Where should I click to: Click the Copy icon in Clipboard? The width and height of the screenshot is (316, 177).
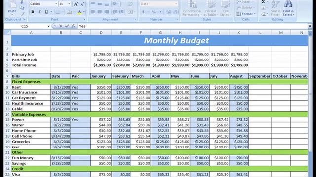click(x=22, y=8)
